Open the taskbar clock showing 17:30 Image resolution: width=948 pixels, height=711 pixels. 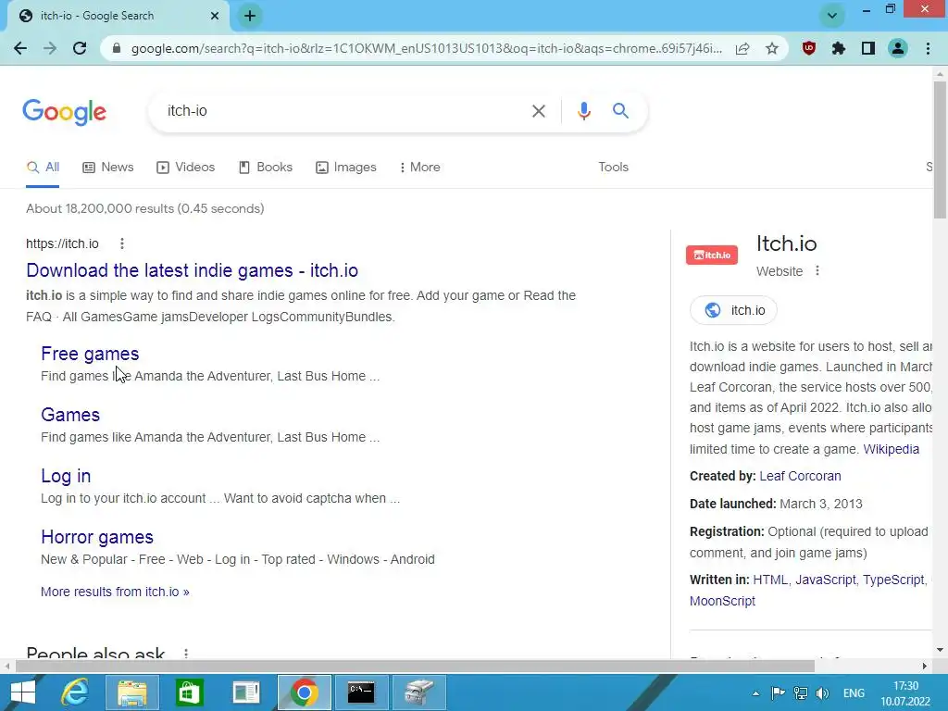tap(905, 693)
